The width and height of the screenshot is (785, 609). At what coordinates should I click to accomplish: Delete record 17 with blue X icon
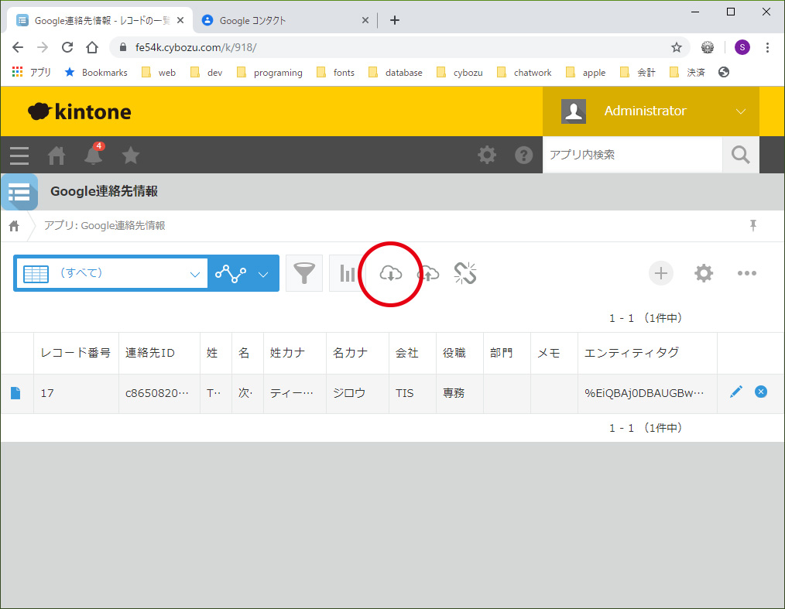[x=760, y=392]
